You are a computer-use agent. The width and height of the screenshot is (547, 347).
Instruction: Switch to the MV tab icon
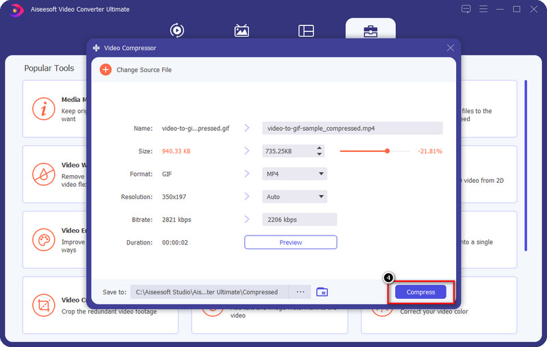click(241, 31)
